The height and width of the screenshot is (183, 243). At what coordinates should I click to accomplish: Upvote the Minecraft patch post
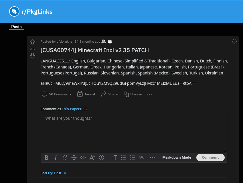(32, 42)
